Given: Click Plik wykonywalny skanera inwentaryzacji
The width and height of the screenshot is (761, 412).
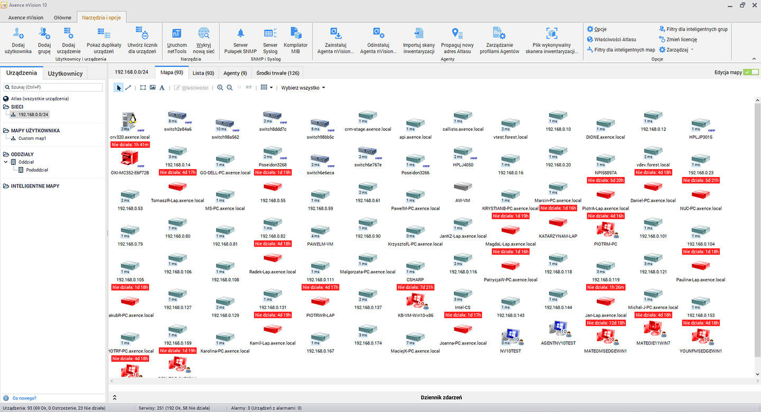Looking at the screenshot, I should point(552,41).
